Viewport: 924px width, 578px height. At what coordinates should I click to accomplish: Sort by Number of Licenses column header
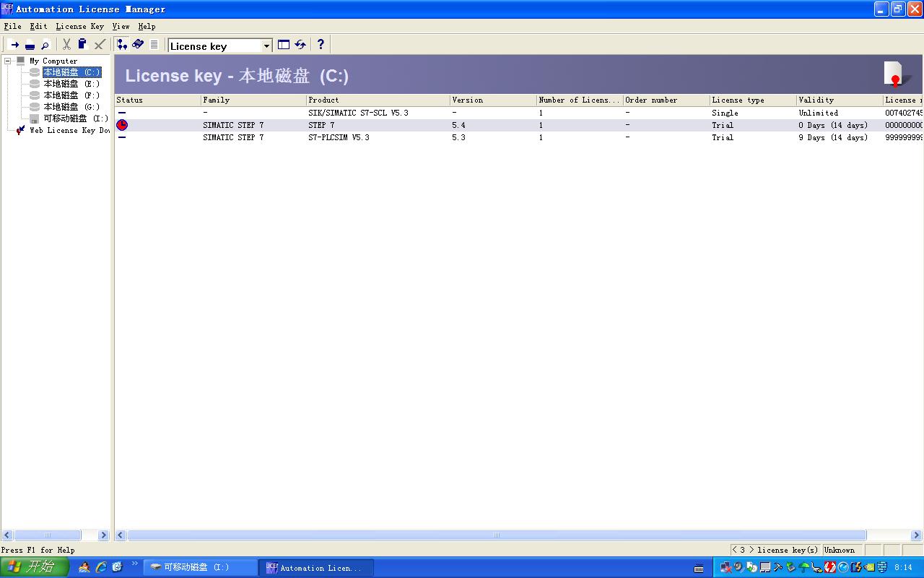580,100
